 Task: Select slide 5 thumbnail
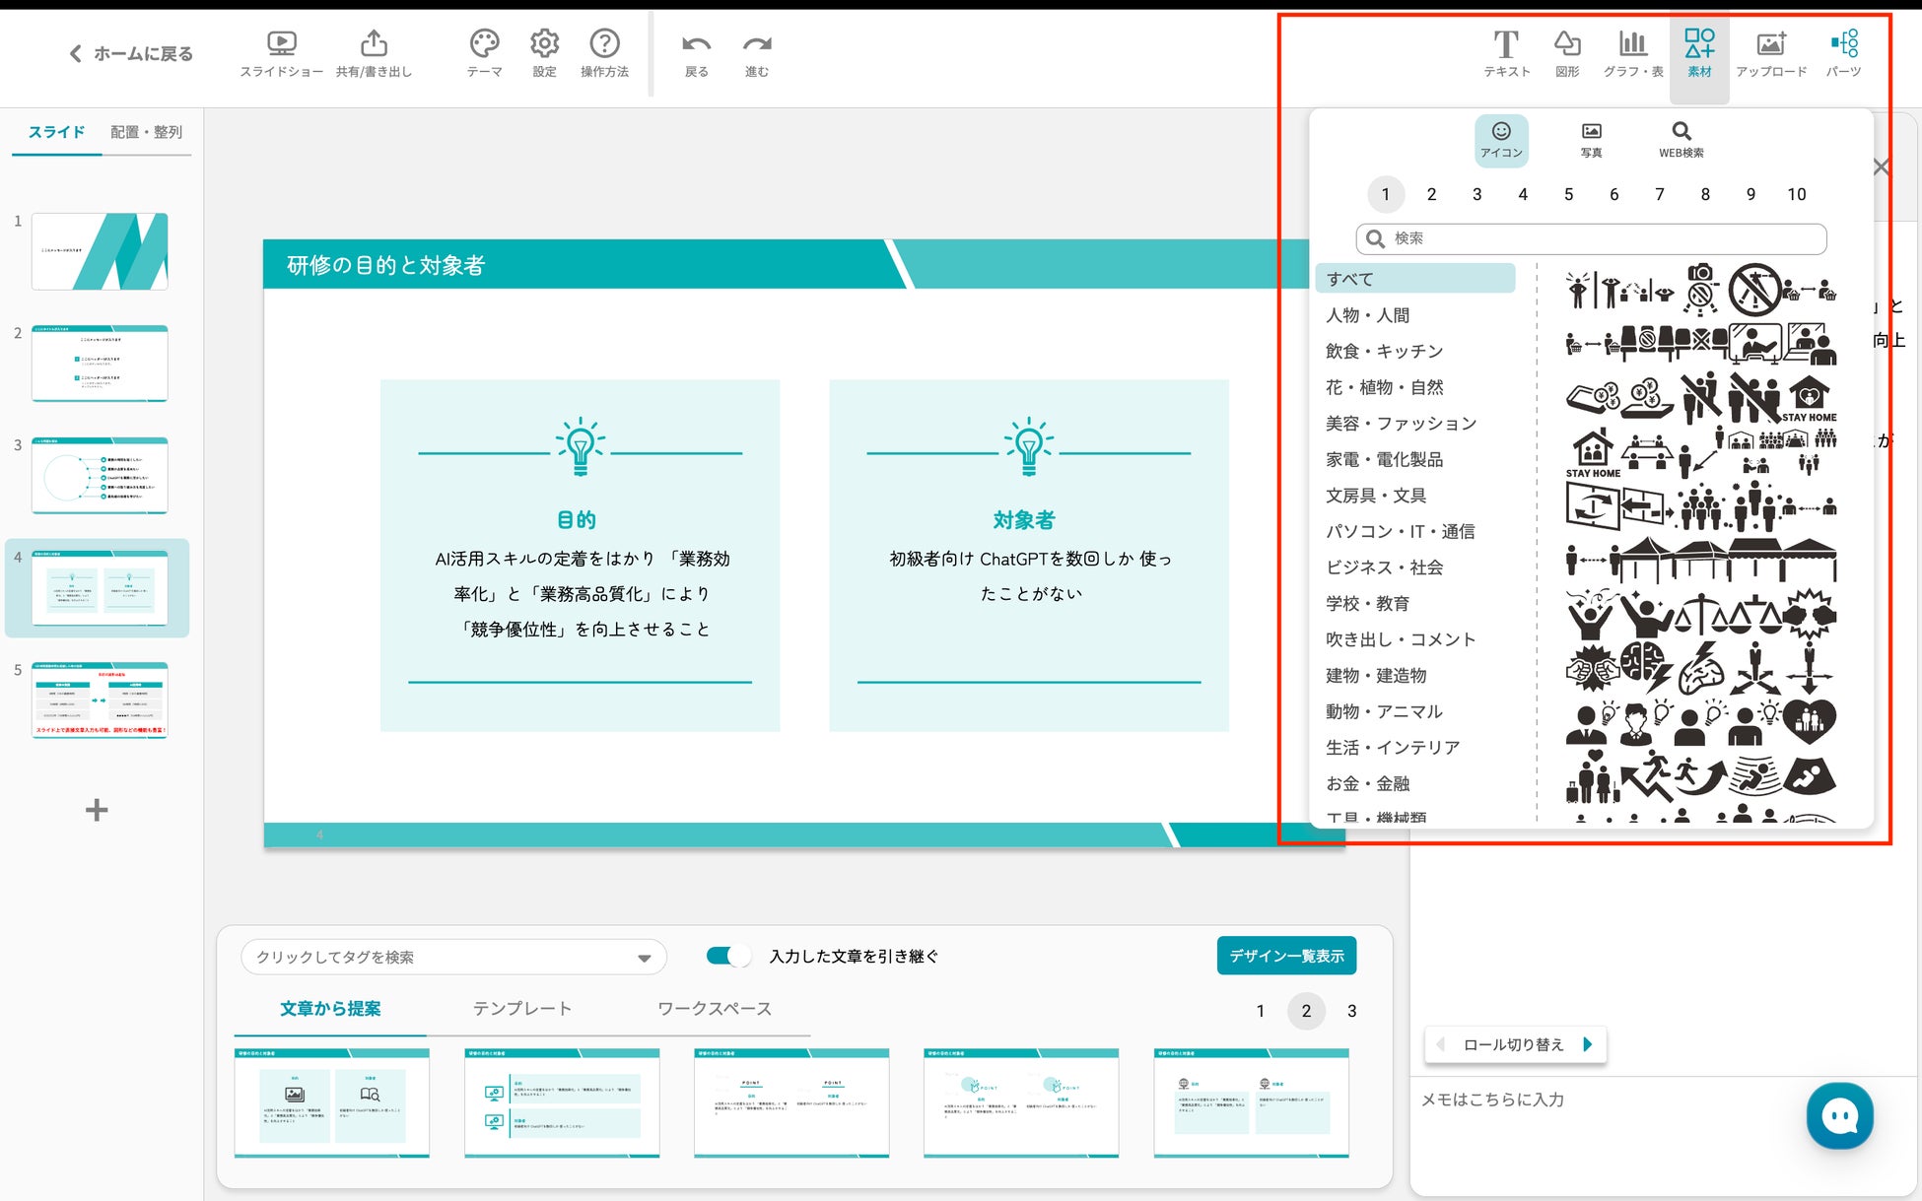[100, 701]
